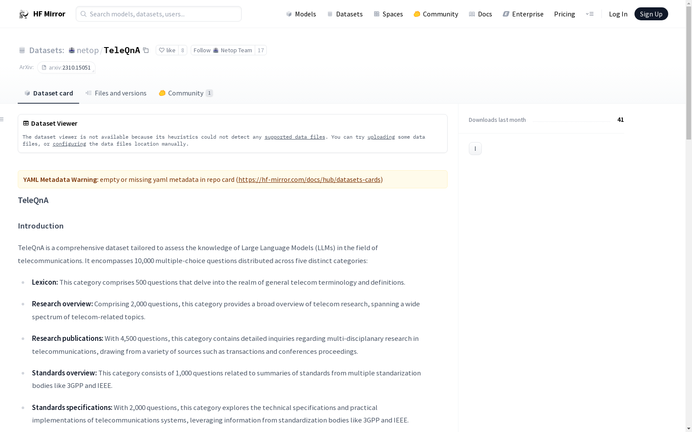Click the netop organization avatar icon
Screen dimensions: 692x432
[72, 51]
